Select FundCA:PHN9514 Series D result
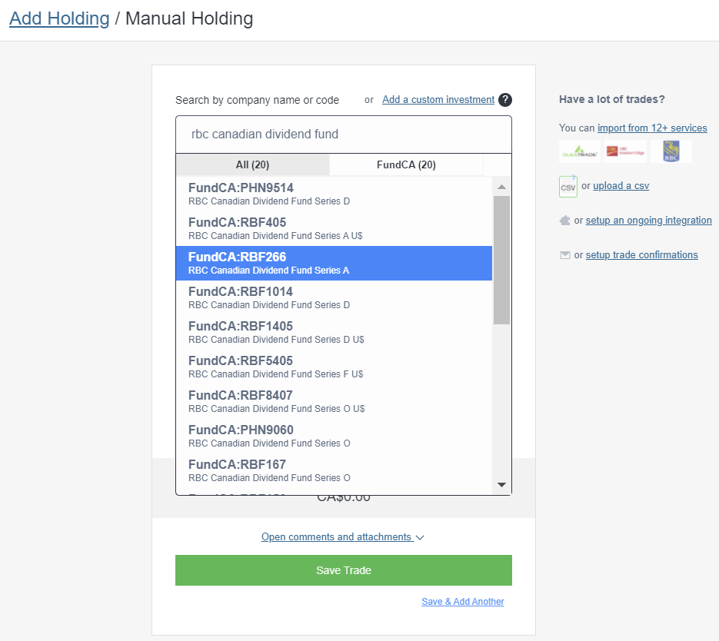 click(334, 194)
